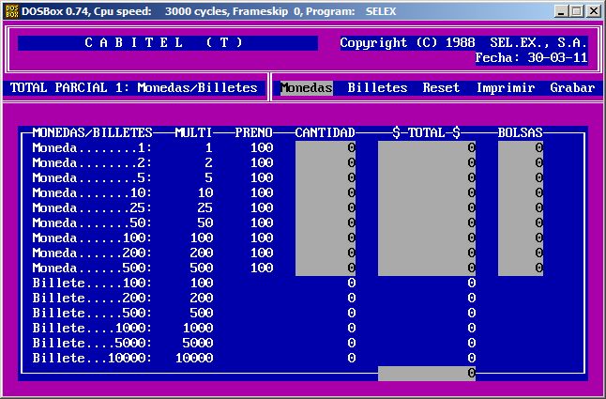Click the 'Moneda......500:' row label

92,268
